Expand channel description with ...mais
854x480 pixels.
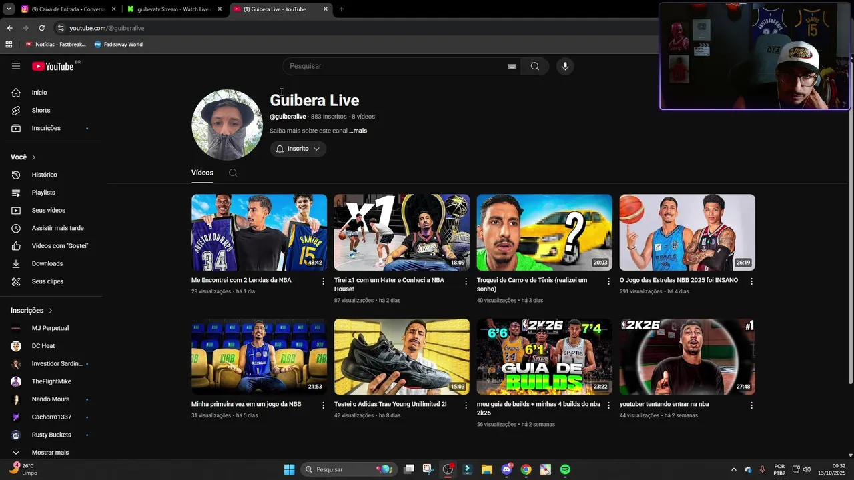[358, 131]
